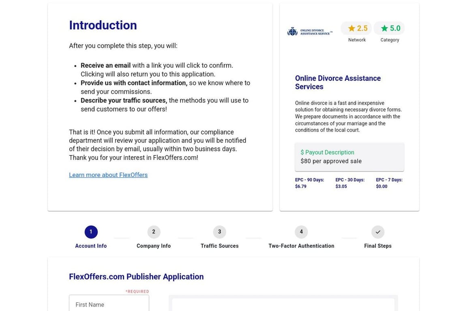Click the orange Network rating star
Screen dimensions: 467x311
point(351,28)
